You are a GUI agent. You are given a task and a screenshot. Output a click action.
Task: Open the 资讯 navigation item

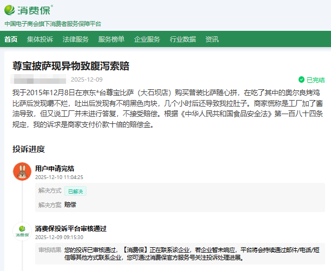pos(212,39)
